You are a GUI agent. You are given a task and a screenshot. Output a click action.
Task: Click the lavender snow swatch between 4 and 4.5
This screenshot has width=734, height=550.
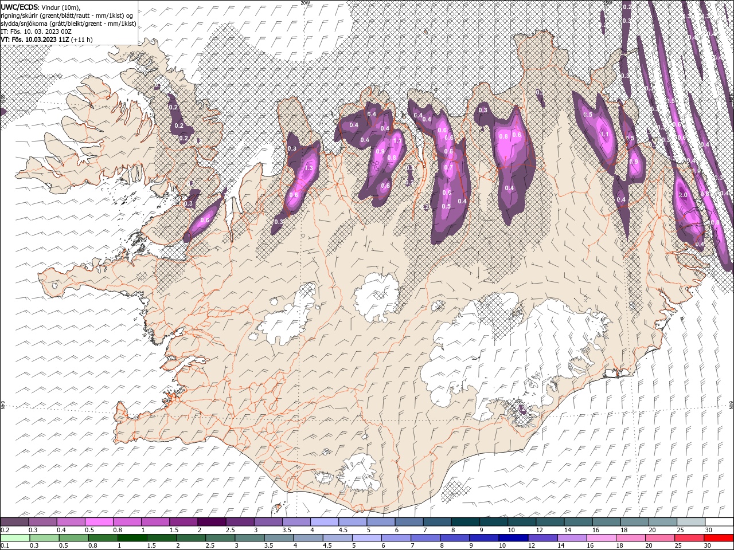[x=324, y=522]
